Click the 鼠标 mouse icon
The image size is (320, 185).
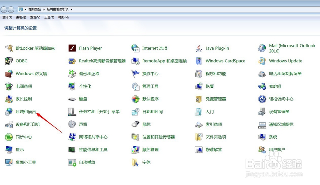tap(135, 124)
